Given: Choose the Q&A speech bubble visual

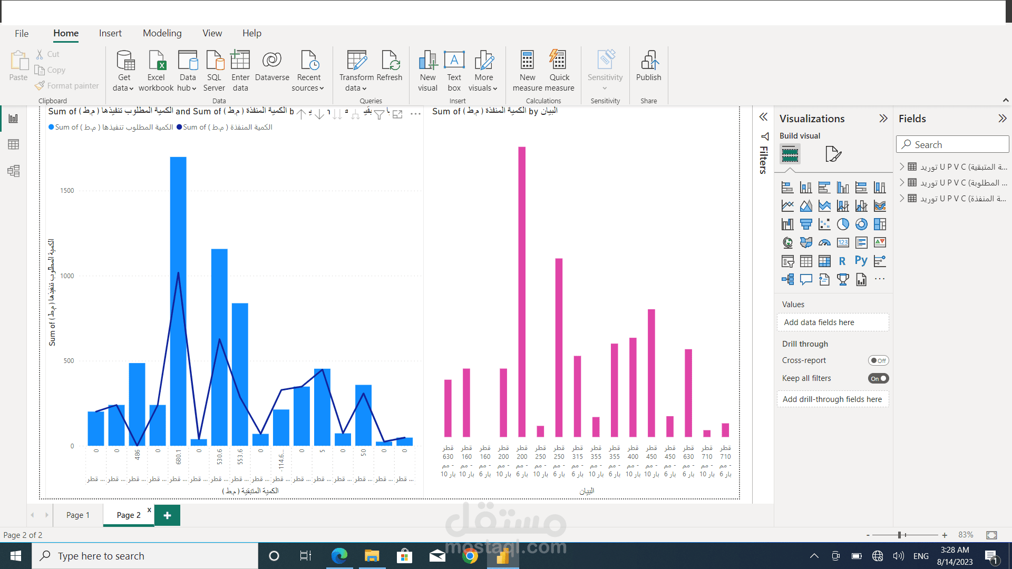Looking at the screenshot, I should (x=806, y=280).
